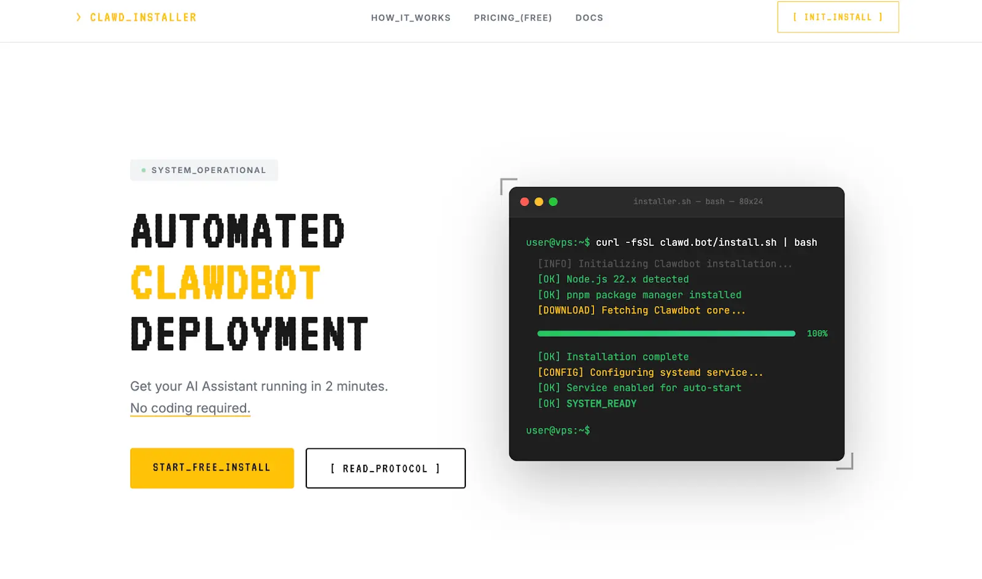Click '[OK] pnpm package manager installed' line
The height and width of the screenshot is (579, 982).
pos(640,295)
